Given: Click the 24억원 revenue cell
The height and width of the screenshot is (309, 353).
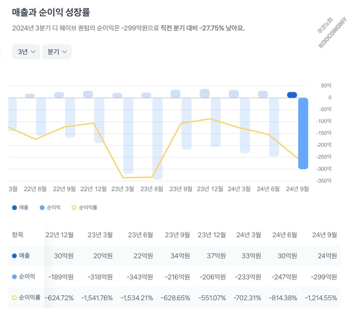Looking at the screenshot, I should [327, 256].
